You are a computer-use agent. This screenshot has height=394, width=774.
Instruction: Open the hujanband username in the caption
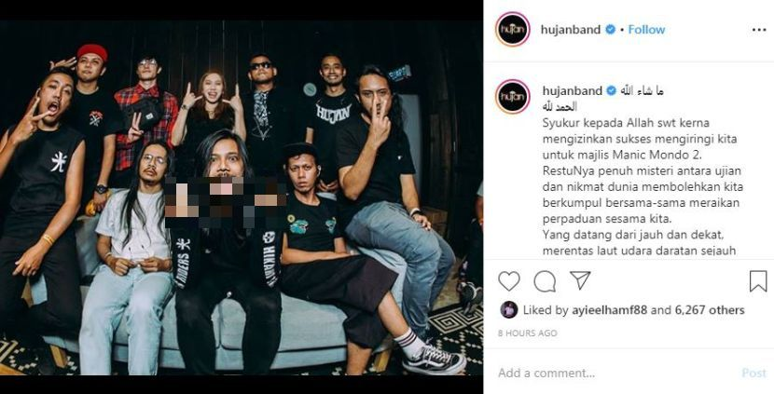(573, 90)
